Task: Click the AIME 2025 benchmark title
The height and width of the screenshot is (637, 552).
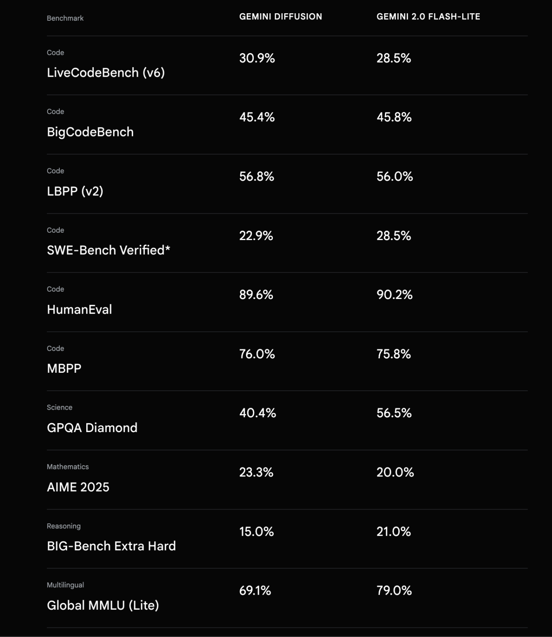Action: coord(78,487)
